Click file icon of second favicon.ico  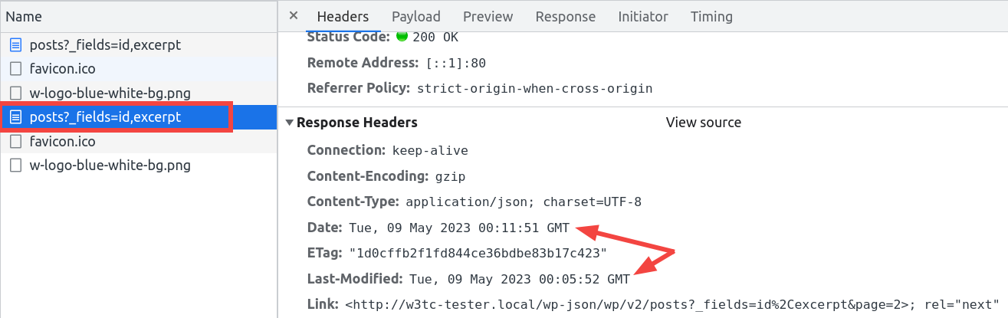[16, 142]
